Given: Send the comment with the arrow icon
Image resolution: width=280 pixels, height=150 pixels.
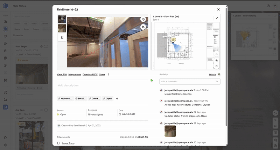Looking at the screenshot, I should 217,82.
